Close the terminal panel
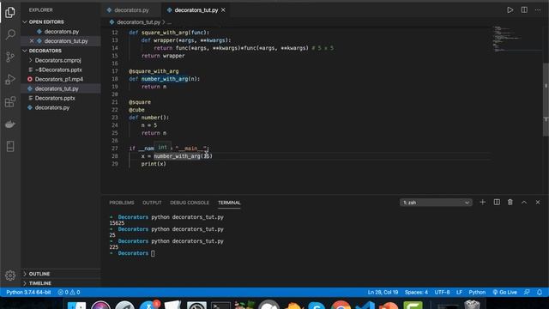This screenshot has height=309, width=549. (x=538, y=203)
